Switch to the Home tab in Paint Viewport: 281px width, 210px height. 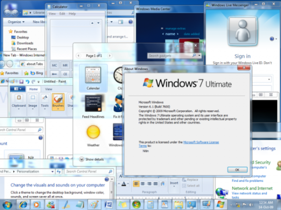pyautogui.click(x=34, y=89)
